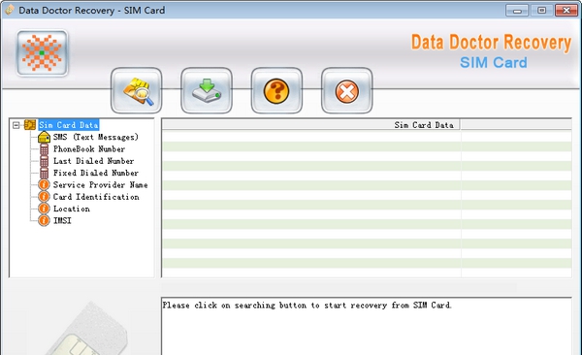Click the info icon beside Location
Viewport: 582px width, 355px height.
tap(44, 209)
